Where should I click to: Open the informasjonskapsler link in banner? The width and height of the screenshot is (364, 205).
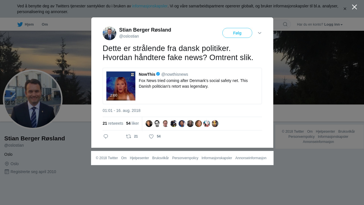coord(150,6)
